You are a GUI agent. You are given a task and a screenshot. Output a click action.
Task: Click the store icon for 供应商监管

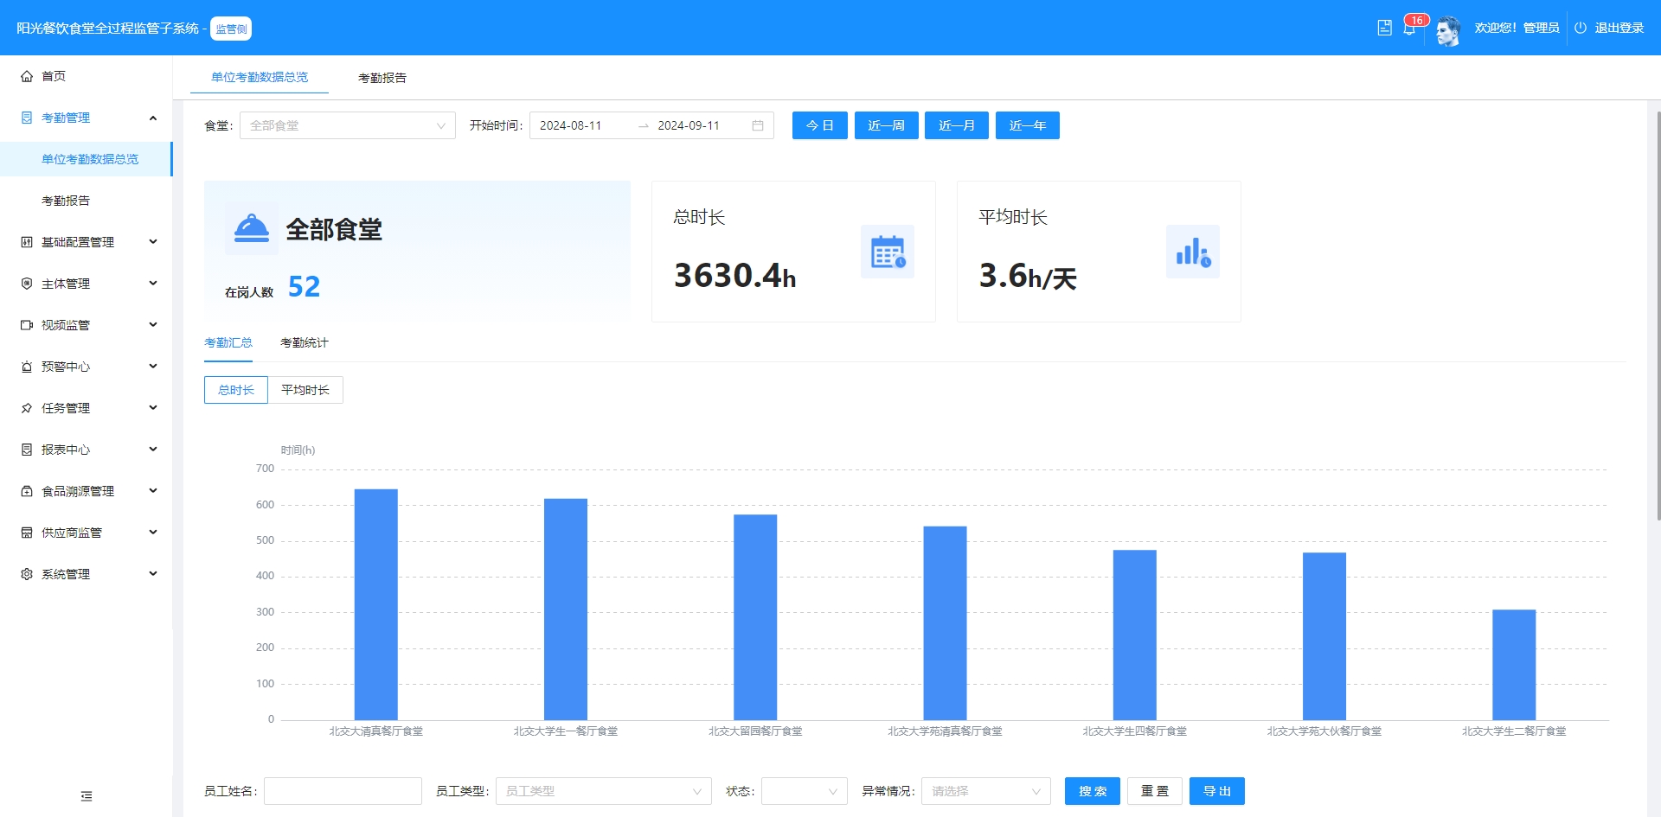(27, 533)
